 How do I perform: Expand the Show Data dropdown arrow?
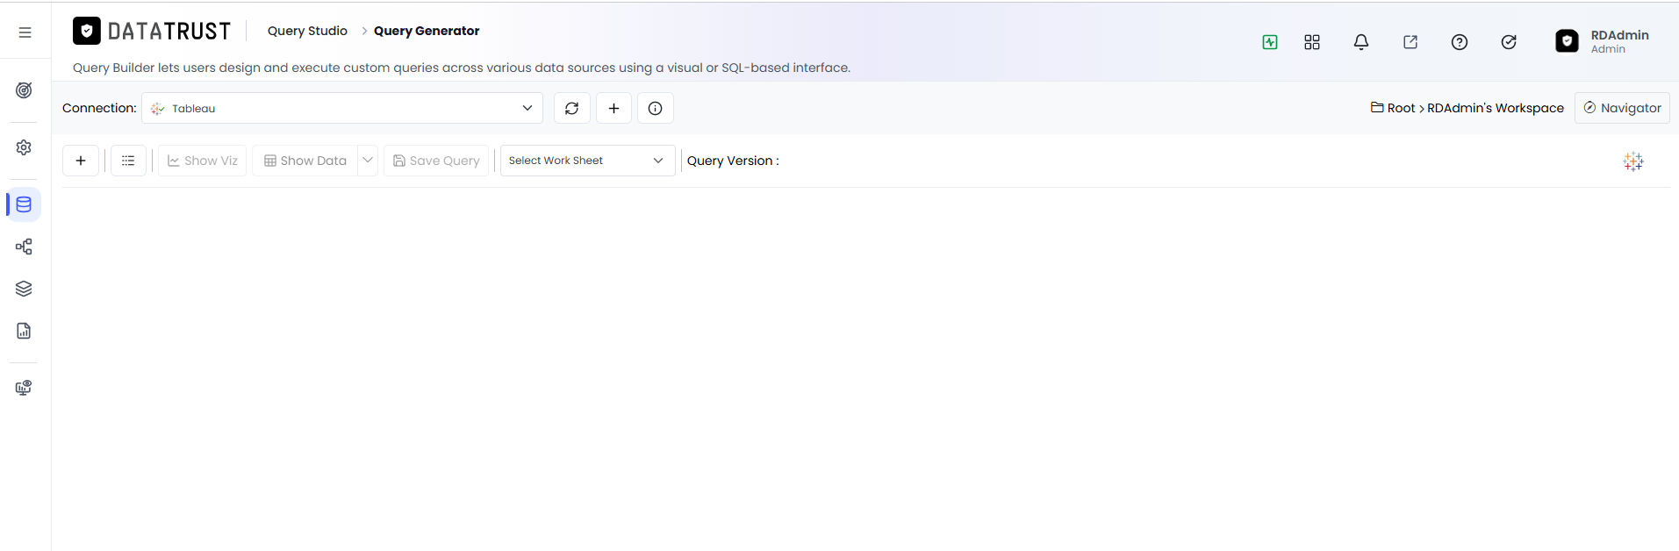point(368,161)
